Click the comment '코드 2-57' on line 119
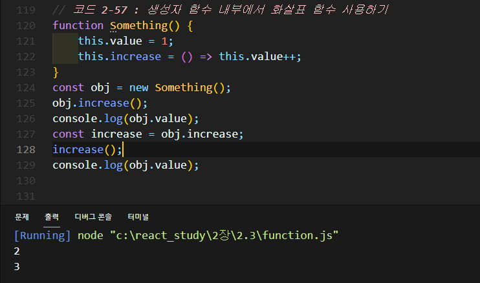This screenshot has width=480, height=283. pyautogui.click(x=100, y=10)
